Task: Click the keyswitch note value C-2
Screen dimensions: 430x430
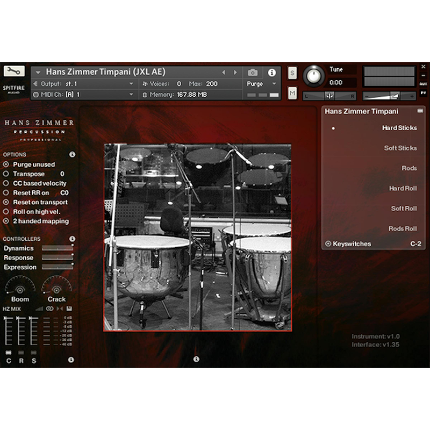Action: click(415, 244)
